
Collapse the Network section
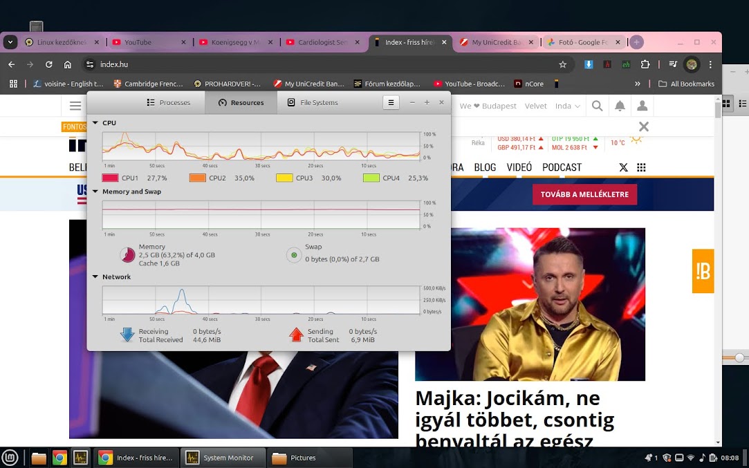pos(95,277)
